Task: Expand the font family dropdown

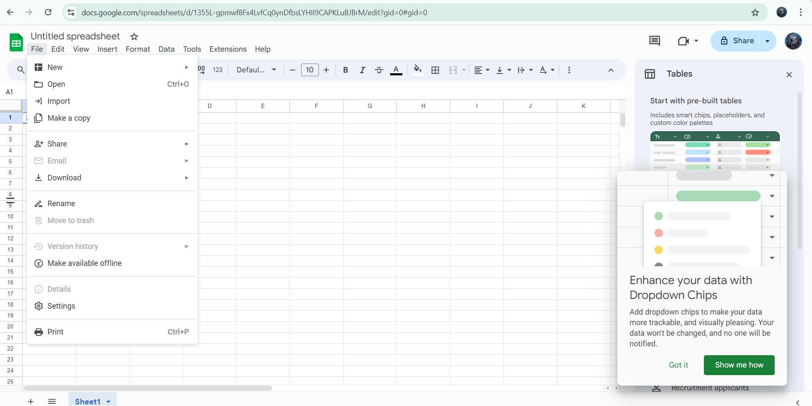Action: click(256, 70)
